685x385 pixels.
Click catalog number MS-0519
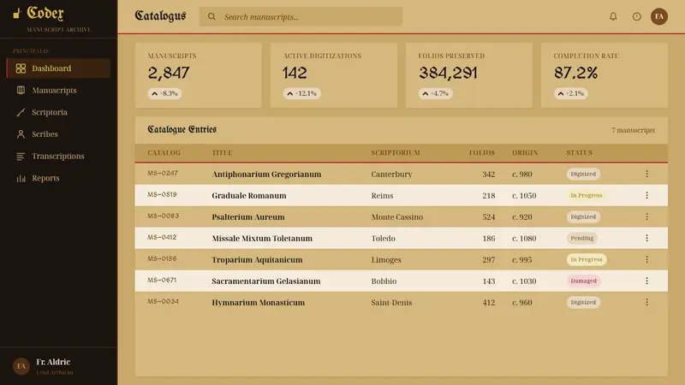point(162,194)
